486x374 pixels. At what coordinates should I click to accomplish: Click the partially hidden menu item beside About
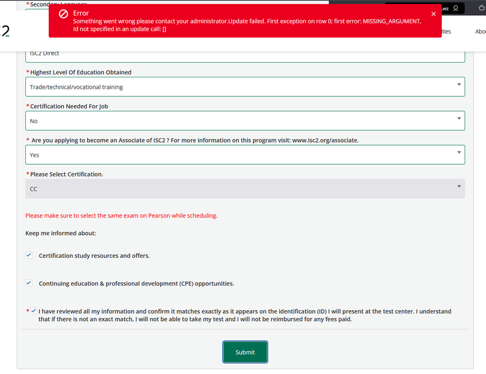(x=446, y=32)
